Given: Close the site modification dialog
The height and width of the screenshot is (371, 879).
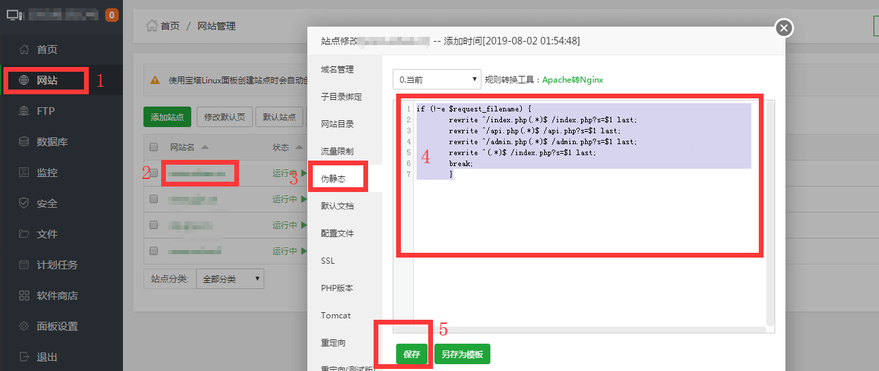Looking at the screenshot, I should 784,28.
